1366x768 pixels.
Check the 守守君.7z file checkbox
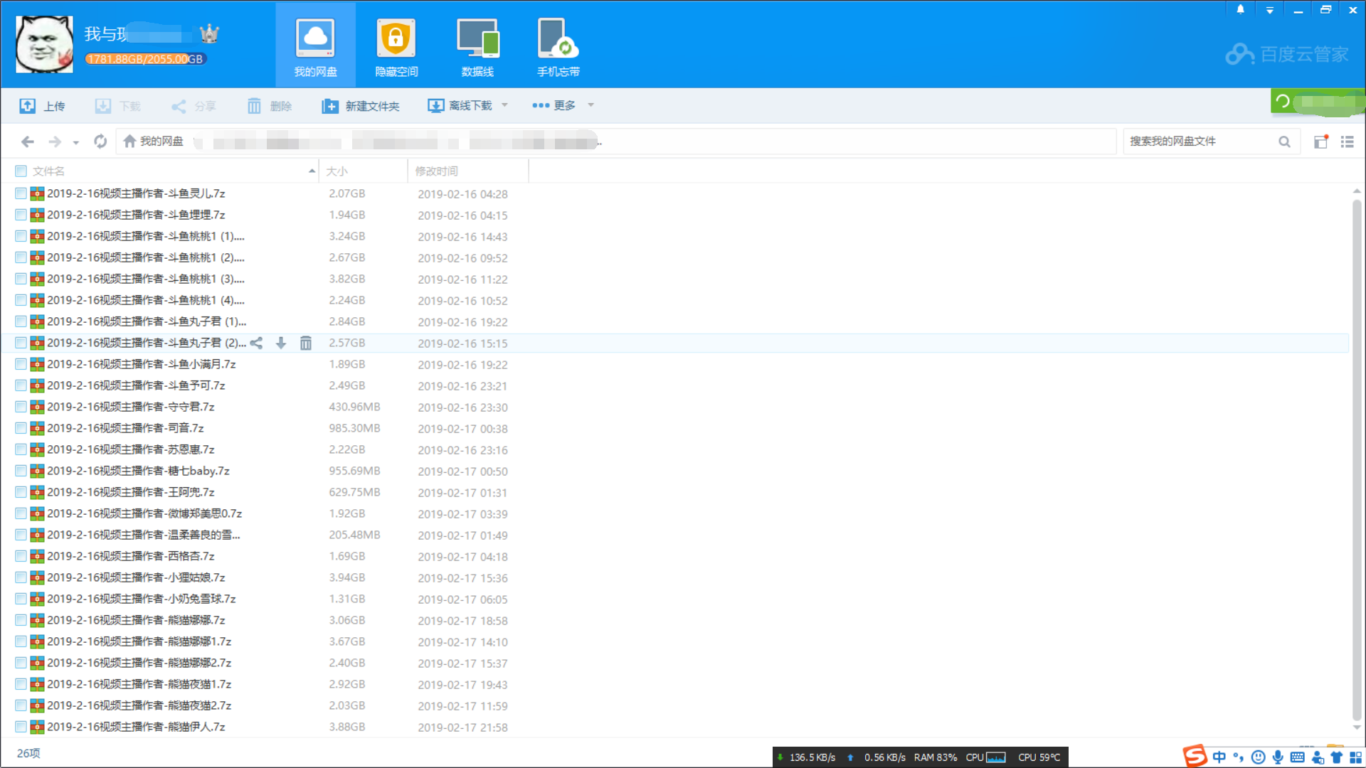pyautogui.click(x=21, y=407)
